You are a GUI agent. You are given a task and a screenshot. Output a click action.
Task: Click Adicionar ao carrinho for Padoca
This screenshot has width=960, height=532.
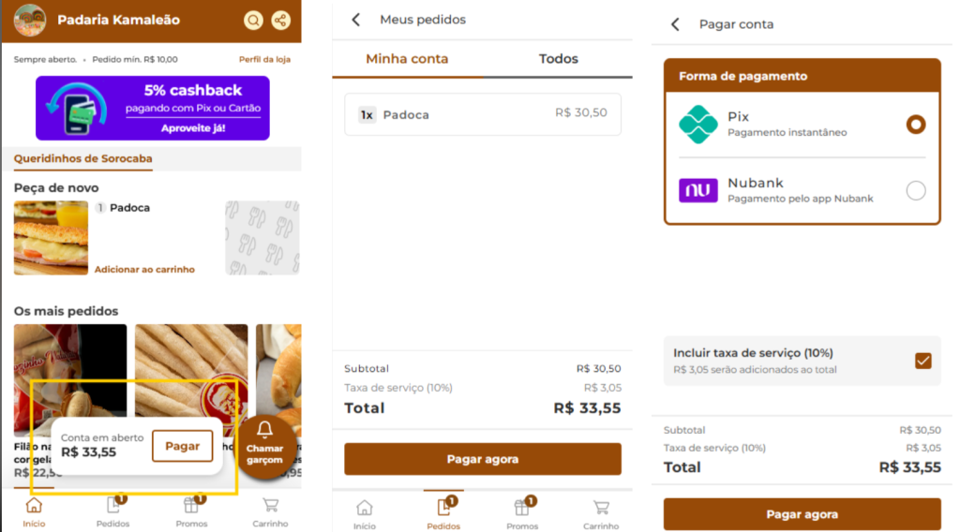pos(144,270)
